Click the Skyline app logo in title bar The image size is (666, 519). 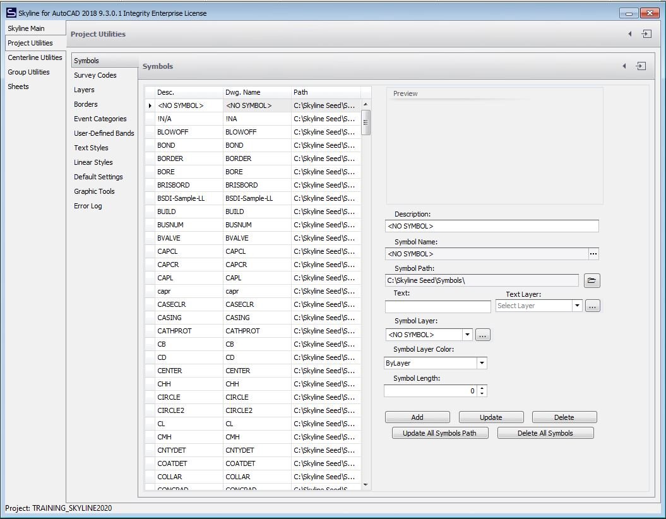point(11,13)
